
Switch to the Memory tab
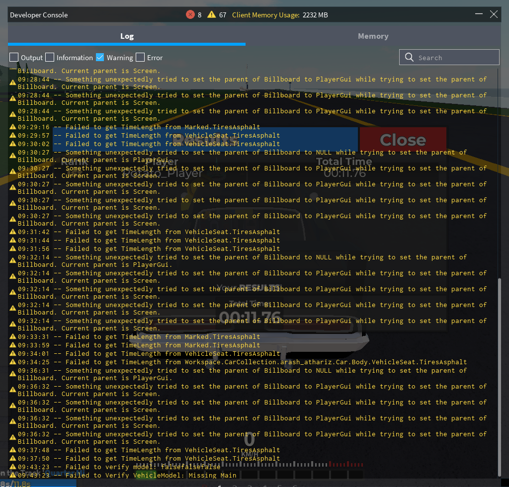click(x=373, y=36)
